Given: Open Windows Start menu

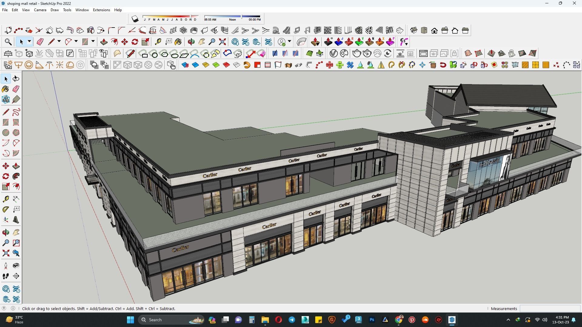Looking at the screenshot, I should pos(130,320).
